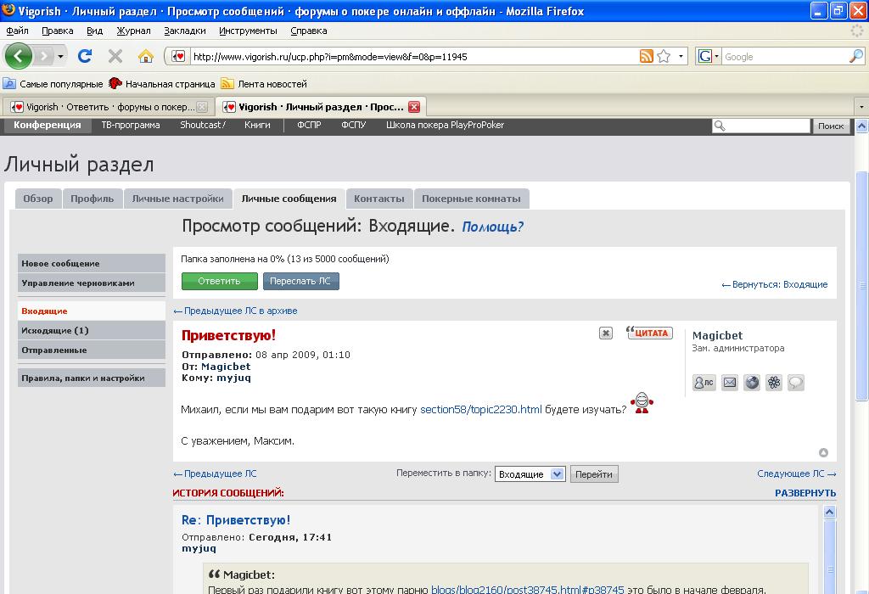Quote the message using the ЦИТАТА button
This screenshot has height=594, width=869.
point(649,333)
